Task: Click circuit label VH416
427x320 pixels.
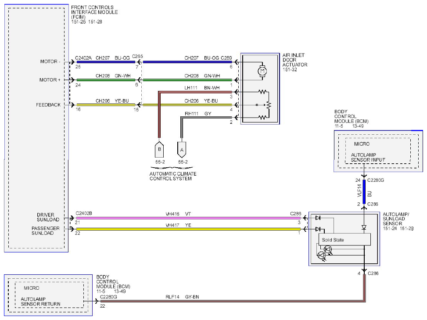Action: point(172,214)
